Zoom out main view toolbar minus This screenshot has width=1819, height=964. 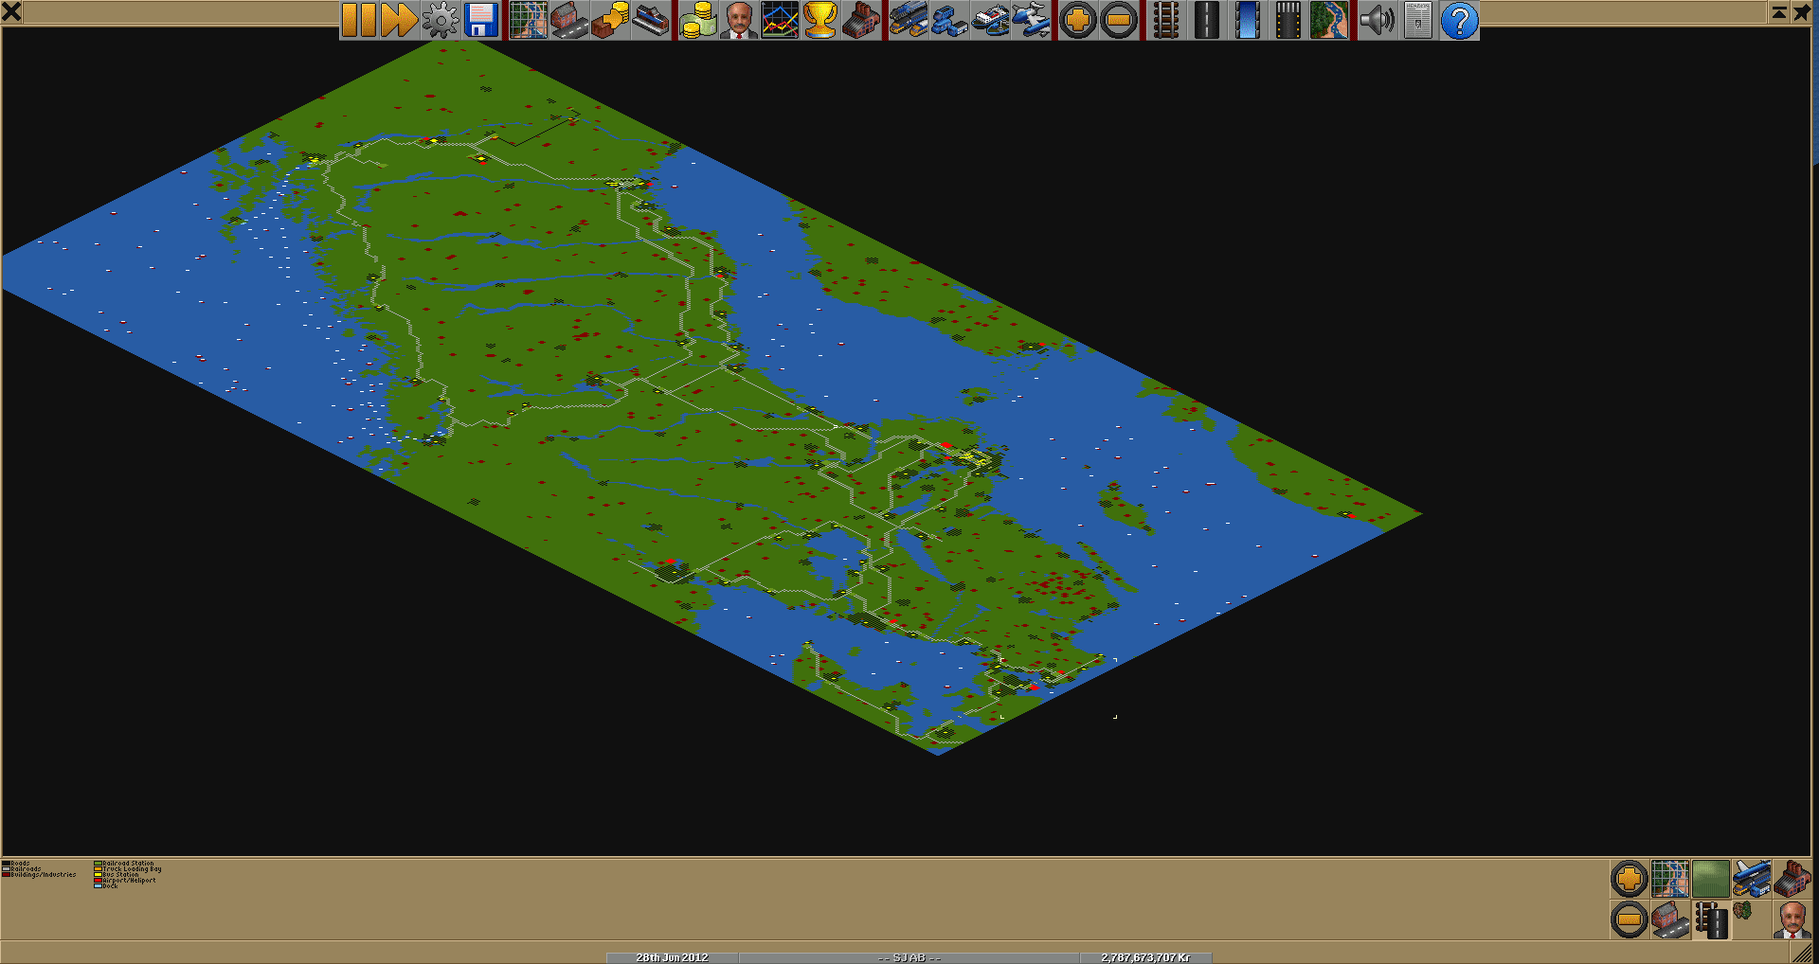coord(1119,20)
